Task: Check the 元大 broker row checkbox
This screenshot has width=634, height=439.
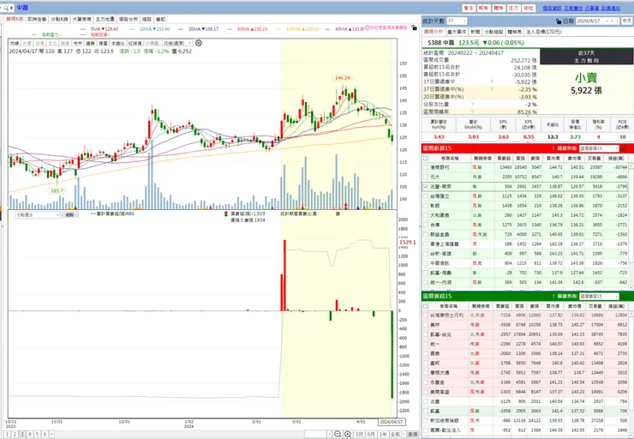Action: tap(425, 177)
